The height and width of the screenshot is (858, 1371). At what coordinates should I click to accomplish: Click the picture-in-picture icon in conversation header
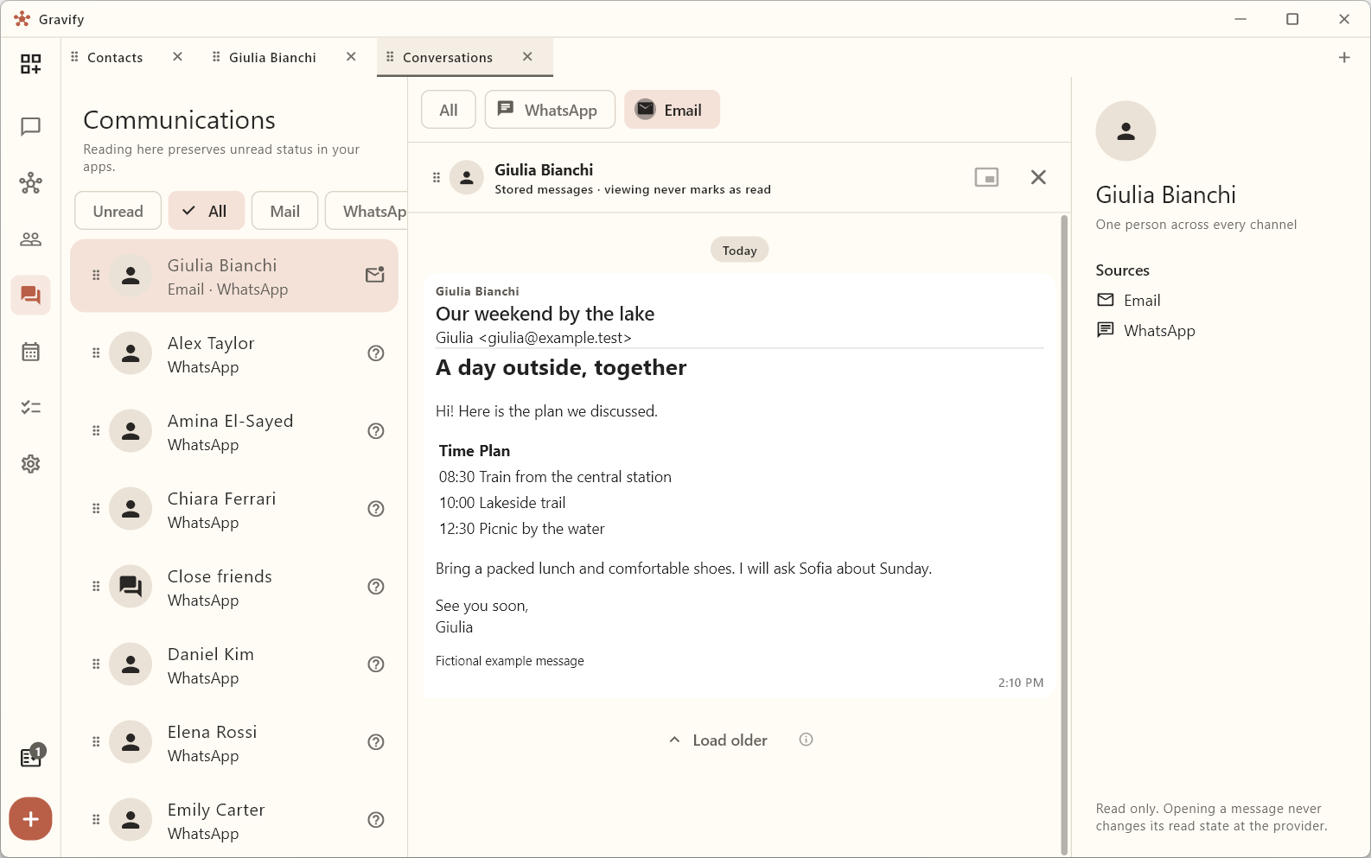click(x=986, y=177)
